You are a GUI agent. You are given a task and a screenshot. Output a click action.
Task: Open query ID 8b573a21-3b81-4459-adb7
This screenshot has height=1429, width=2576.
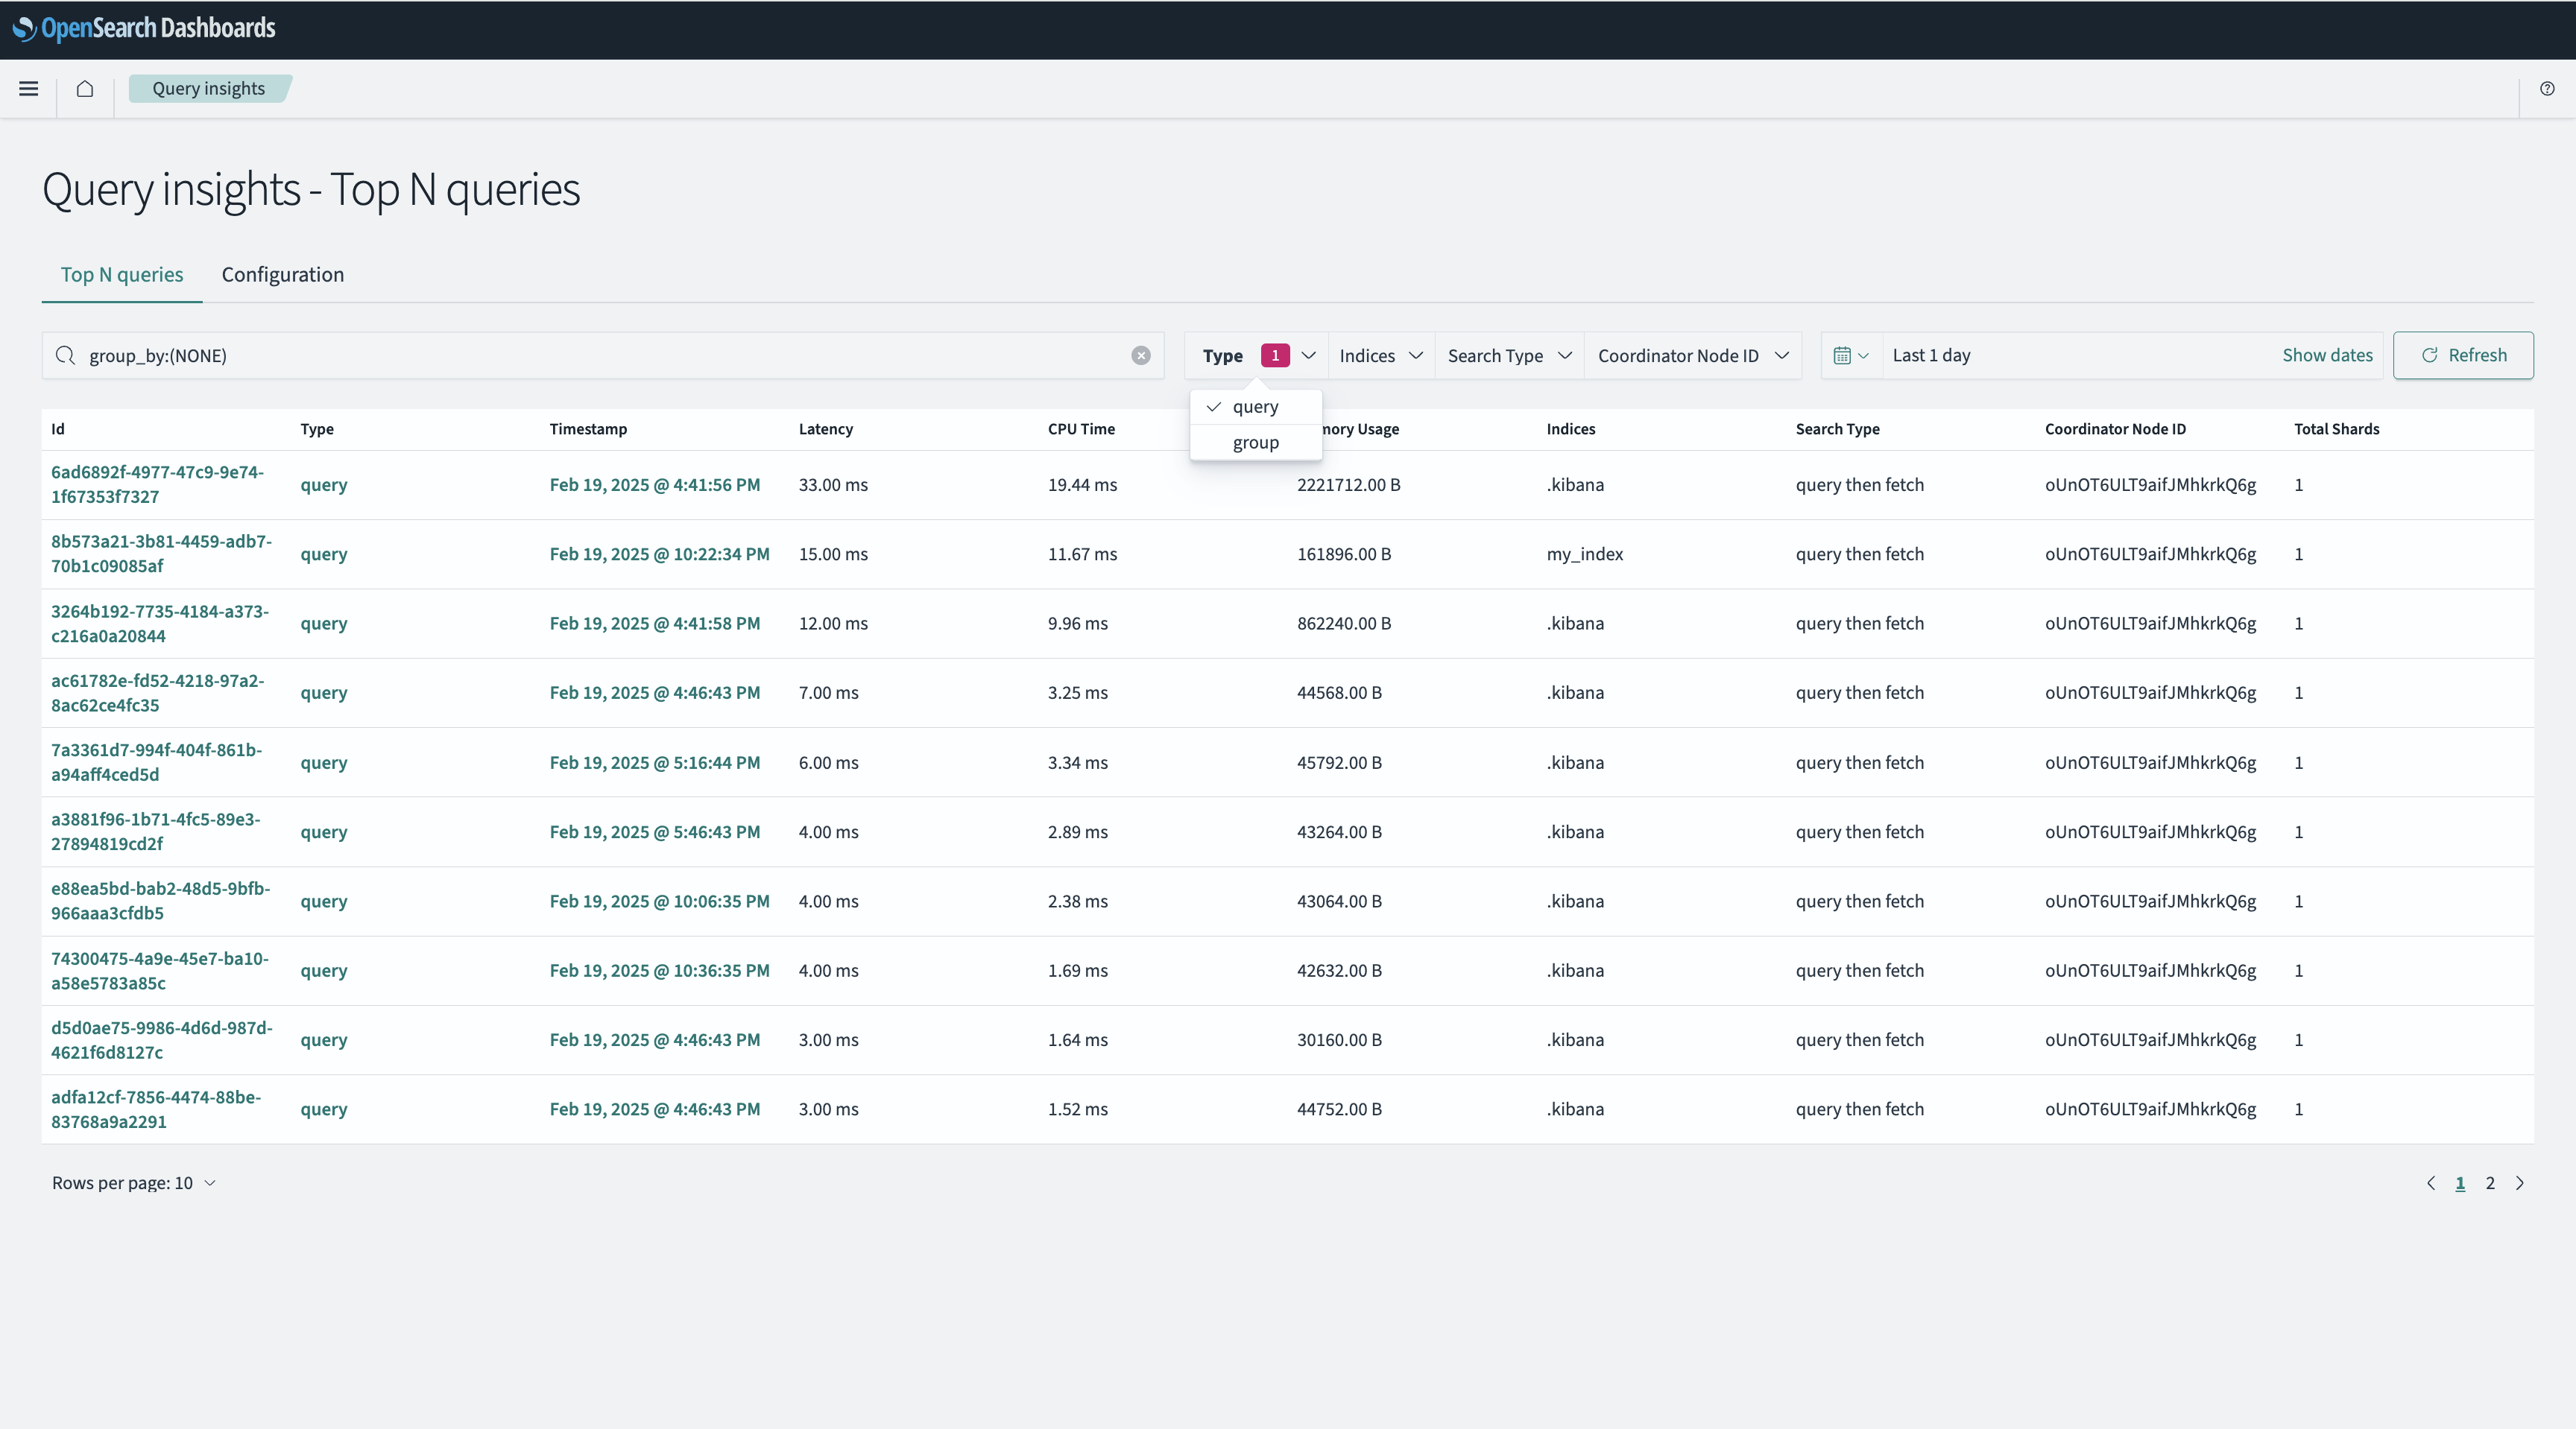click(161, 554)
